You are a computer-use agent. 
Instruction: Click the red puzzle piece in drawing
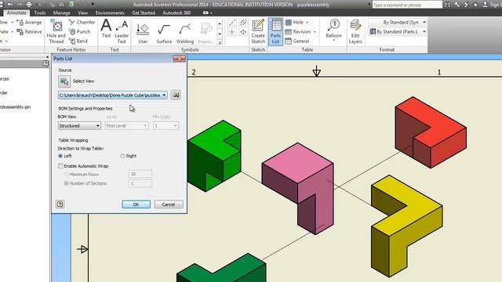tap(431, 132)
